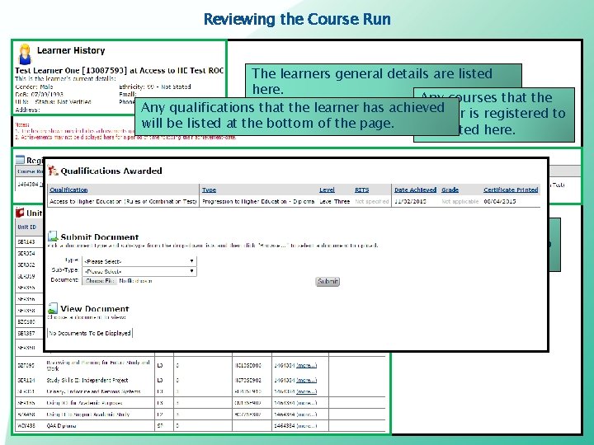Click the 'Reviewing the Course Run' slide title
Image resolution: width=594 pixels, height=445 pixels.
(297, 19)
